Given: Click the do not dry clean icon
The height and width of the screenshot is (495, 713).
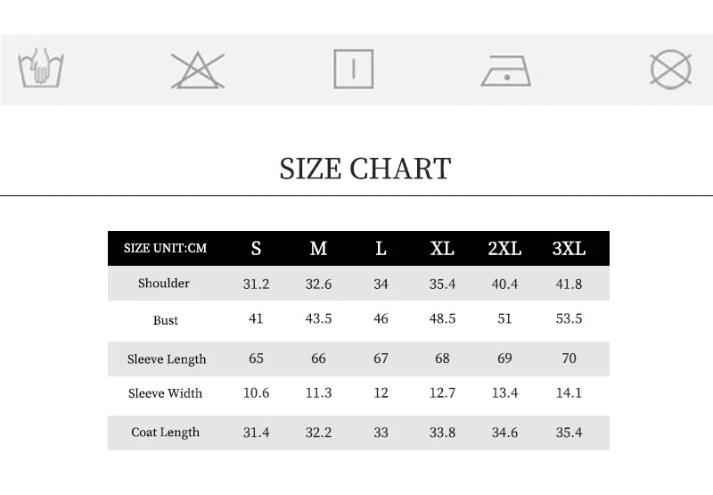Looking at the screenshot, I should pyautogui.click(x=671, y=70).
